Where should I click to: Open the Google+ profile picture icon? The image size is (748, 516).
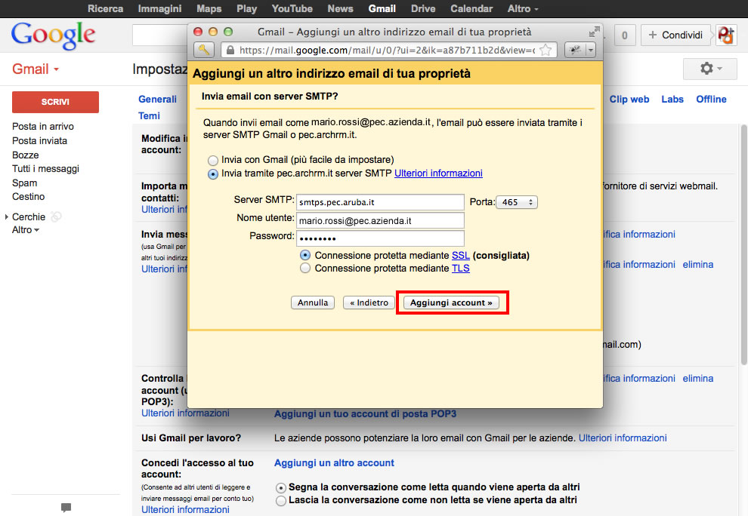coord(726,35)
